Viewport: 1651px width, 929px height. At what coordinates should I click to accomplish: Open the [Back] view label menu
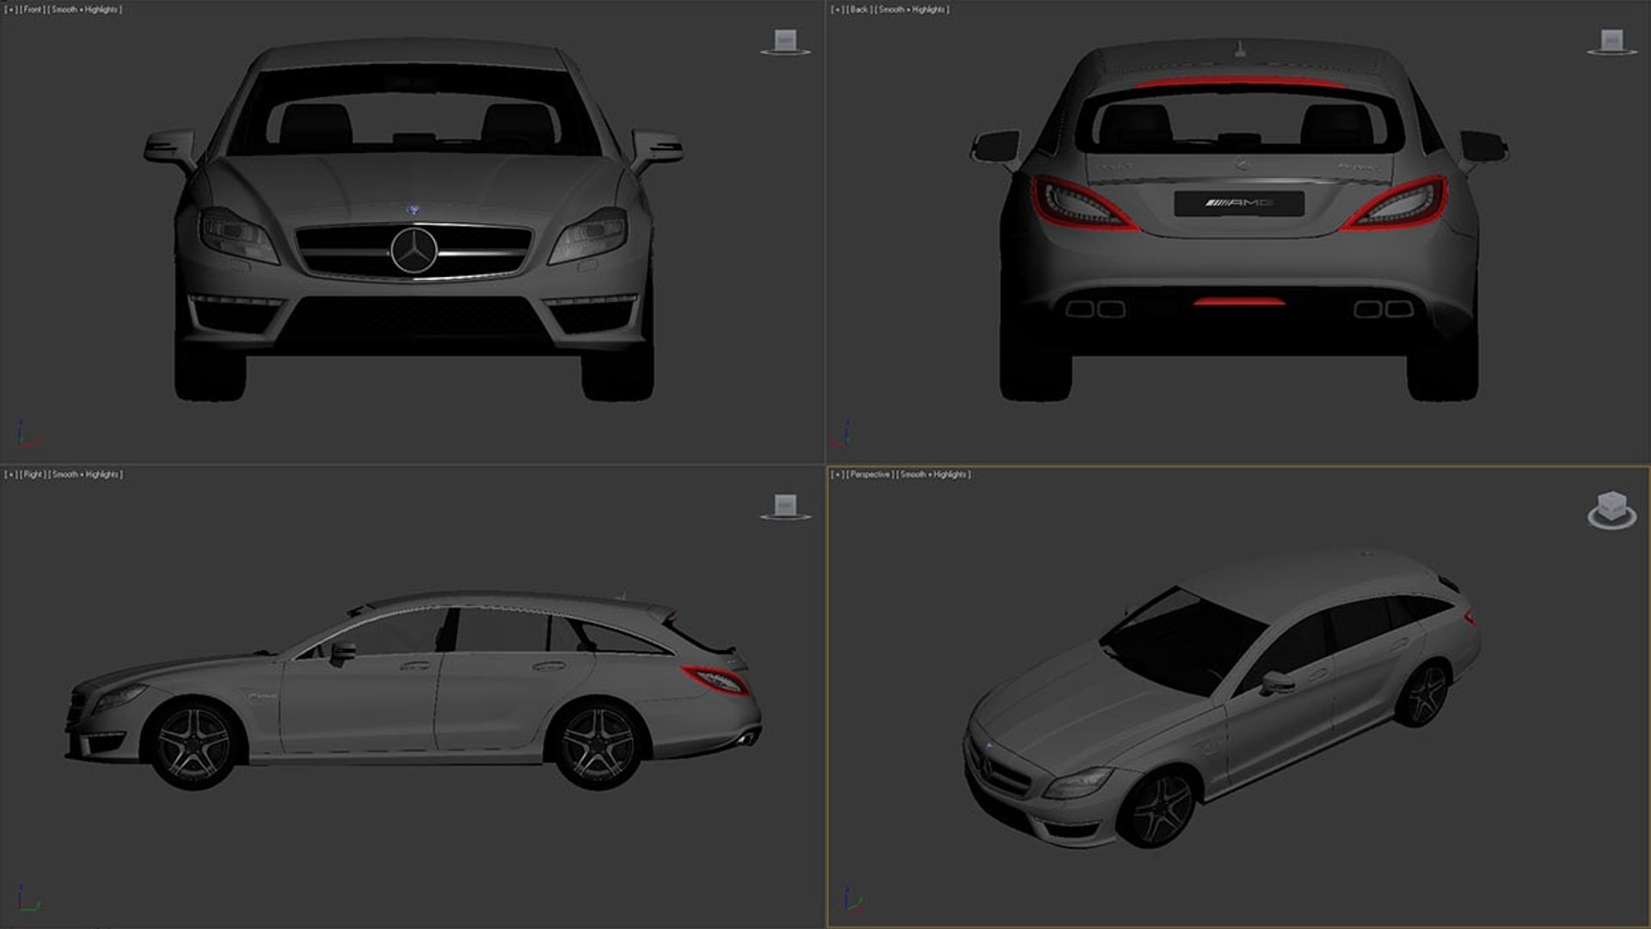click(859, 9)
